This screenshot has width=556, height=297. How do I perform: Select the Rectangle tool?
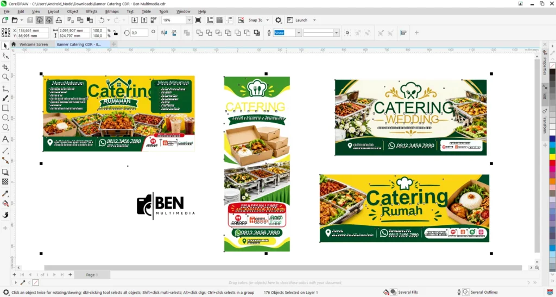(x=5, y=108)
